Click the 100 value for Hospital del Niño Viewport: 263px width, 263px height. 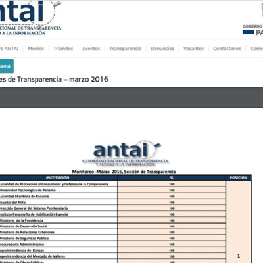coord(172,202)
